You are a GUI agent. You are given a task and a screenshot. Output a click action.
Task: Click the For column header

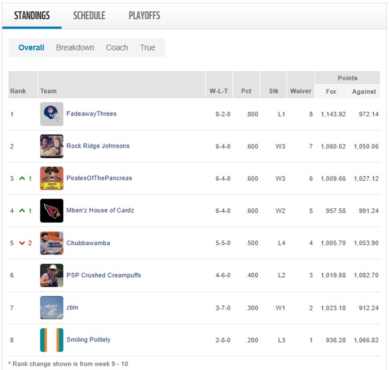click(x=331, y=92)
